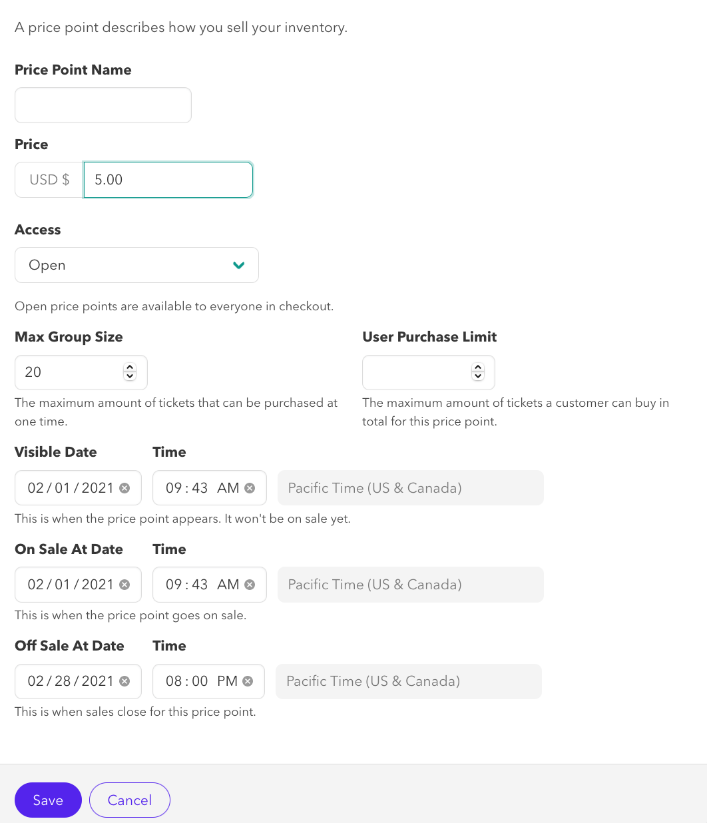Clear the On Sale At Date value

[124, 585]
